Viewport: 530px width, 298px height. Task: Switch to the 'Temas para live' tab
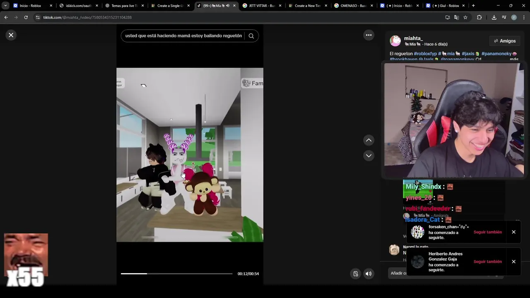coord(124,6)
